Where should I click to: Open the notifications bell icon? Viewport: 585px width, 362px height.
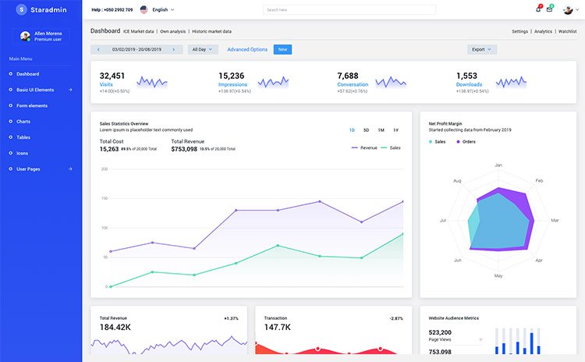tap(538, 9)
